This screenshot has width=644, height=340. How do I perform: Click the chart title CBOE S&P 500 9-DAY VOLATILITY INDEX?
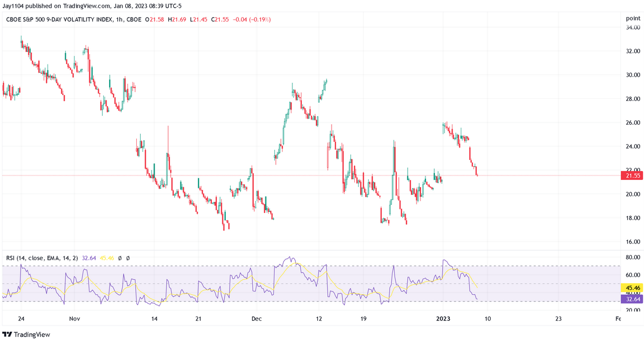click(58, 19)
